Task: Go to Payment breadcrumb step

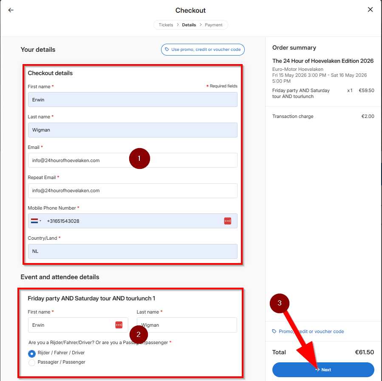Action: [x=214, y=25]
